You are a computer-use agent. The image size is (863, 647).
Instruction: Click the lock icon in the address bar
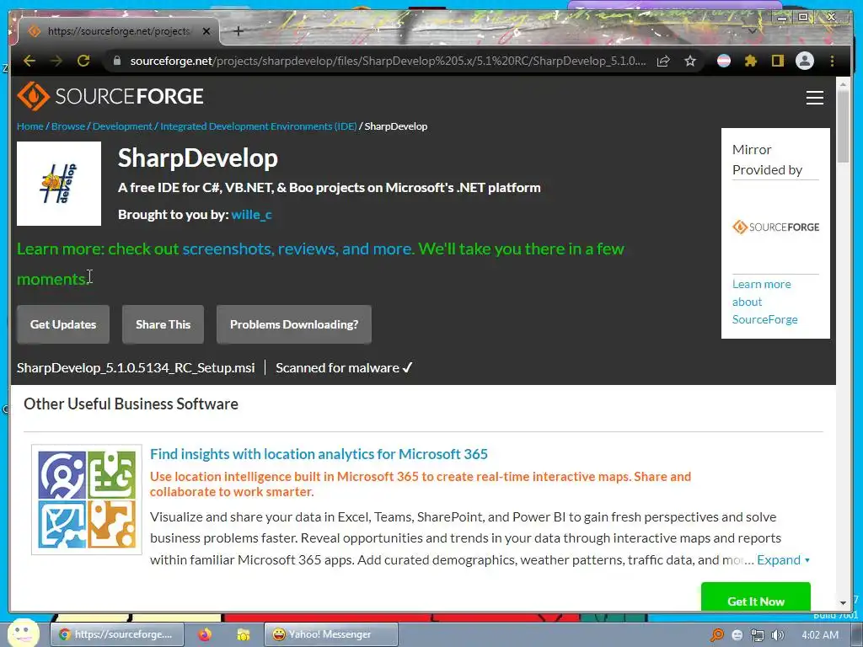tap(116, 61)
